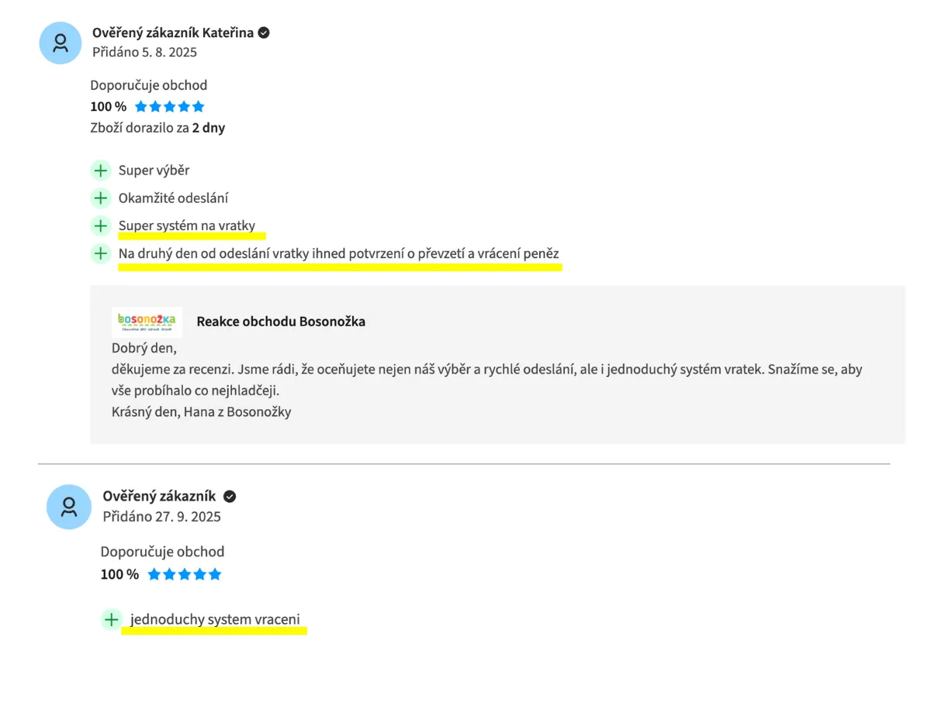Click the plus icon next to Super výběr

coord(101,170)
